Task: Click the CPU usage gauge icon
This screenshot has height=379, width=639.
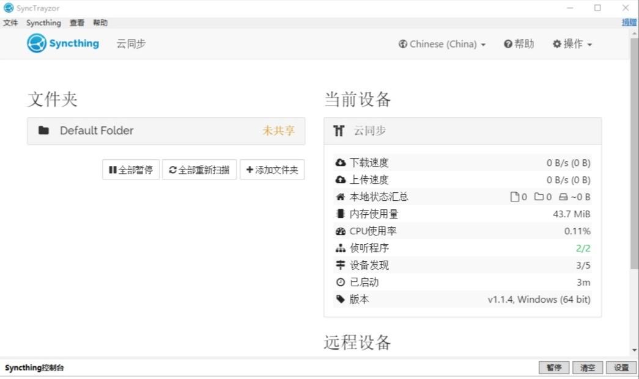Action: [x=340, y=231]
